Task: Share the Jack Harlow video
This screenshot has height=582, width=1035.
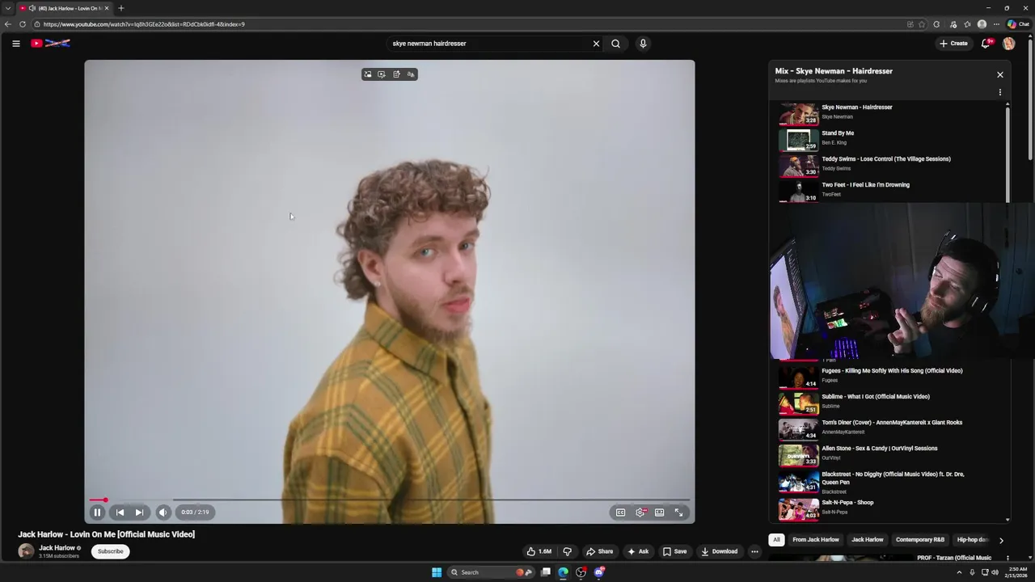Action: tap(599, 551)
